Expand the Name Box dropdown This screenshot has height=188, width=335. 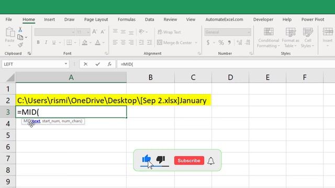coord(65,64)
